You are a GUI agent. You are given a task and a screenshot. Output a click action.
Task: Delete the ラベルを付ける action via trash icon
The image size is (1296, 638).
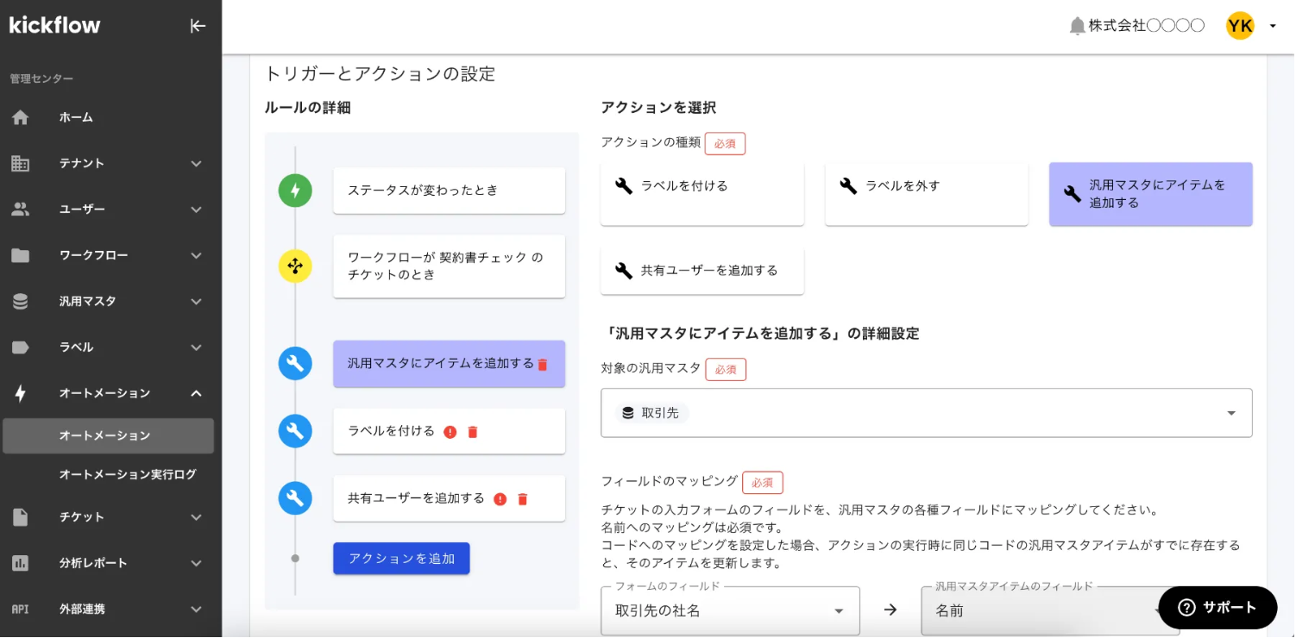pyautogui.click(x=472, y=431)
